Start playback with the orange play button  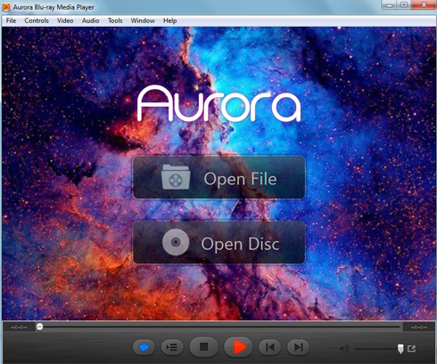pyautogui.click(x=239, y=347)
